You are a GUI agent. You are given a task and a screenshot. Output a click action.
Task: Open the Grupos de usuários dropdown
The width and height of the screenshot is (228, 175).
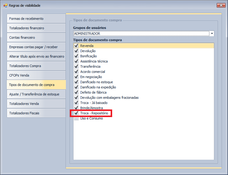pyautogui.click(x=212, y=34)
